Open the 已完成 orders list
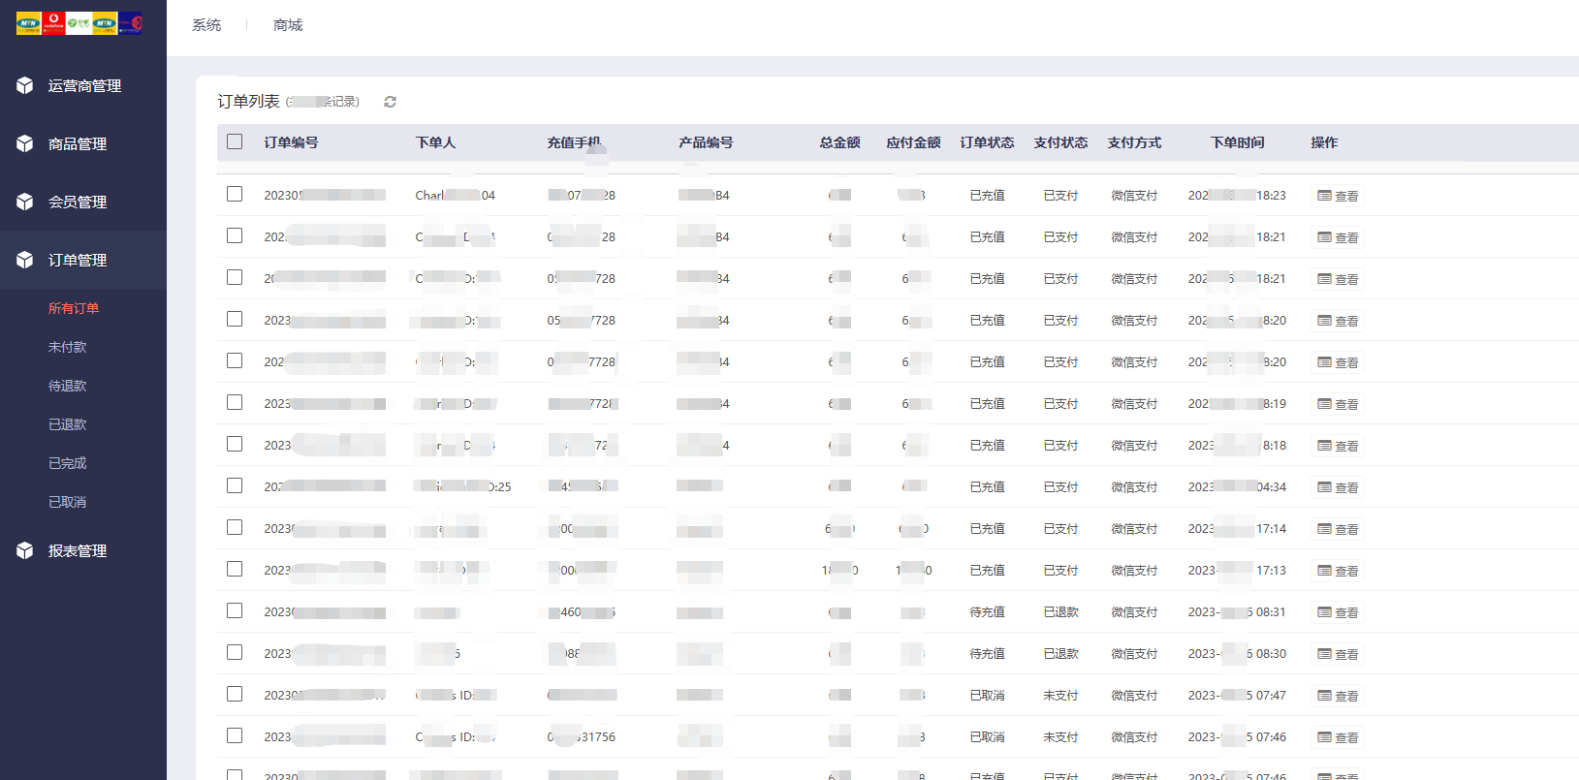 coord(67,463)
